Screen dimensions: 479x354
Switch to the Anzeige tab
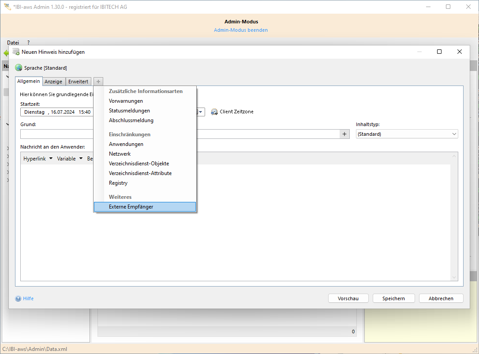53,82
